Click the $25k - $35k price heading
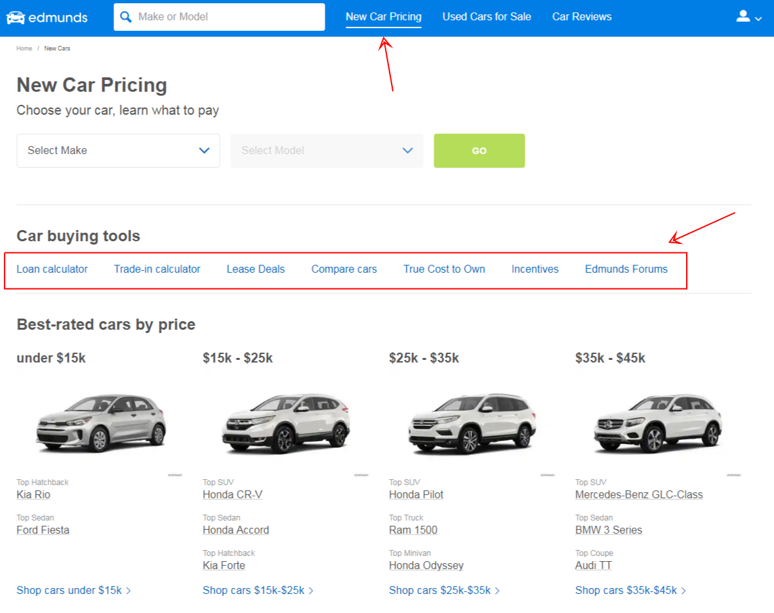Screen dimensions: 774x613 pyautogui.click(x=424, y=358)
